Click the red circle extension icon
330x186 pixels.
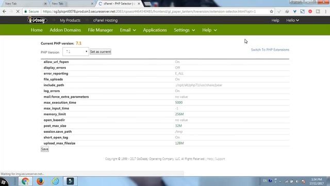tap(310, 11)
